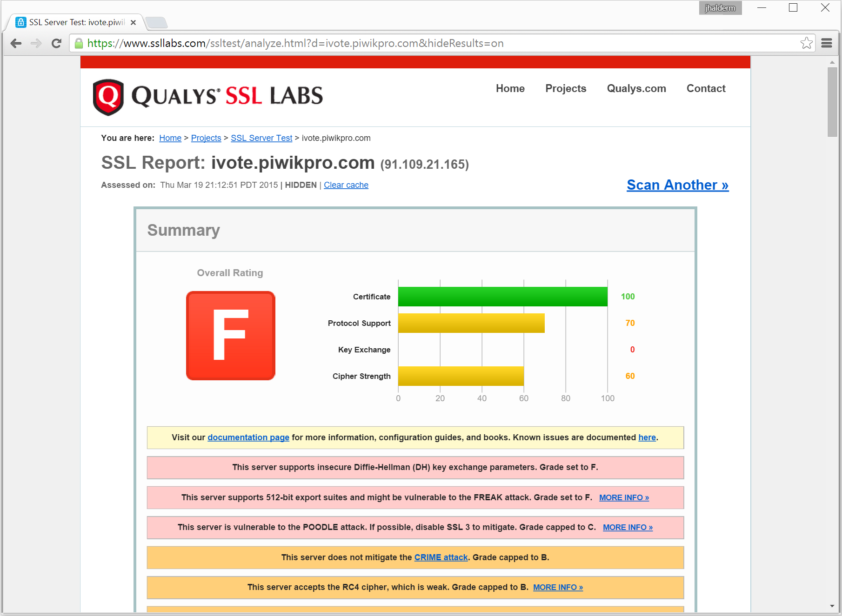Click the 'You are here:' label
This screenshot has width=842, height=616.
128,138
